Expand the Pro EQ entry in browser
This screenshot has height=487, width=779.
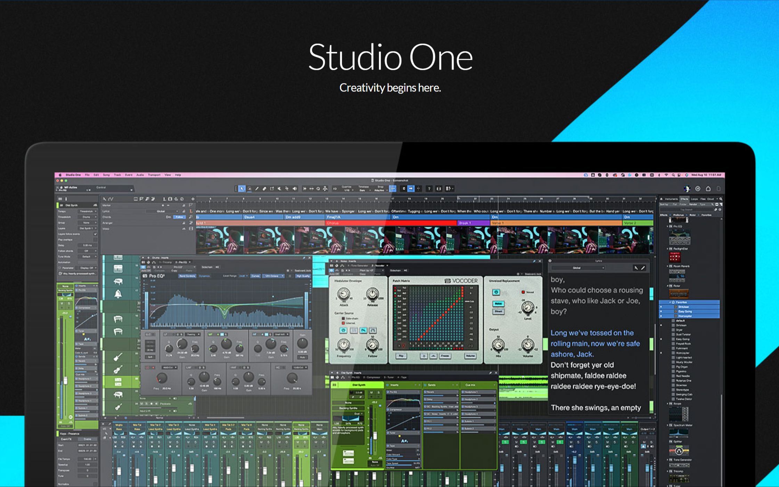[x=667, y=226]
